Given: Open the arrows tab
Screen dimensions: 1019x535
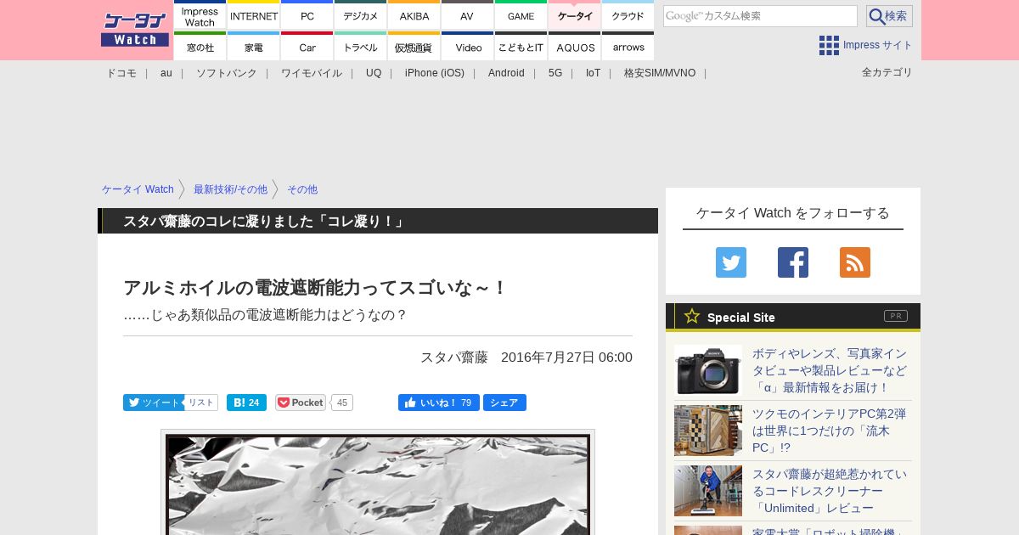Looking at the screenshot, I should click(628, 46).
